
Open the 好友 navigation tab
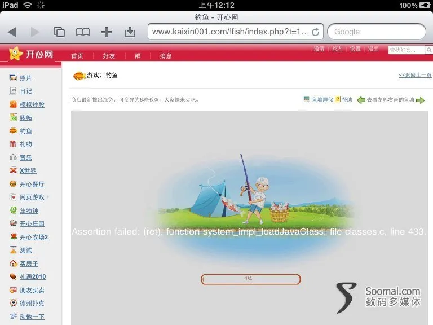pos(109,56)
